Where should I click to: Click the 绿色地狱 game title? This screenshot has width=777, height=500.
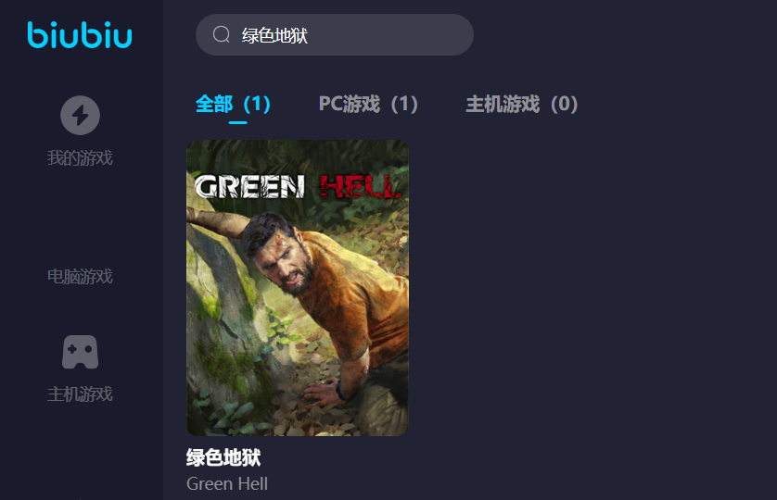(x=223, y=457)
